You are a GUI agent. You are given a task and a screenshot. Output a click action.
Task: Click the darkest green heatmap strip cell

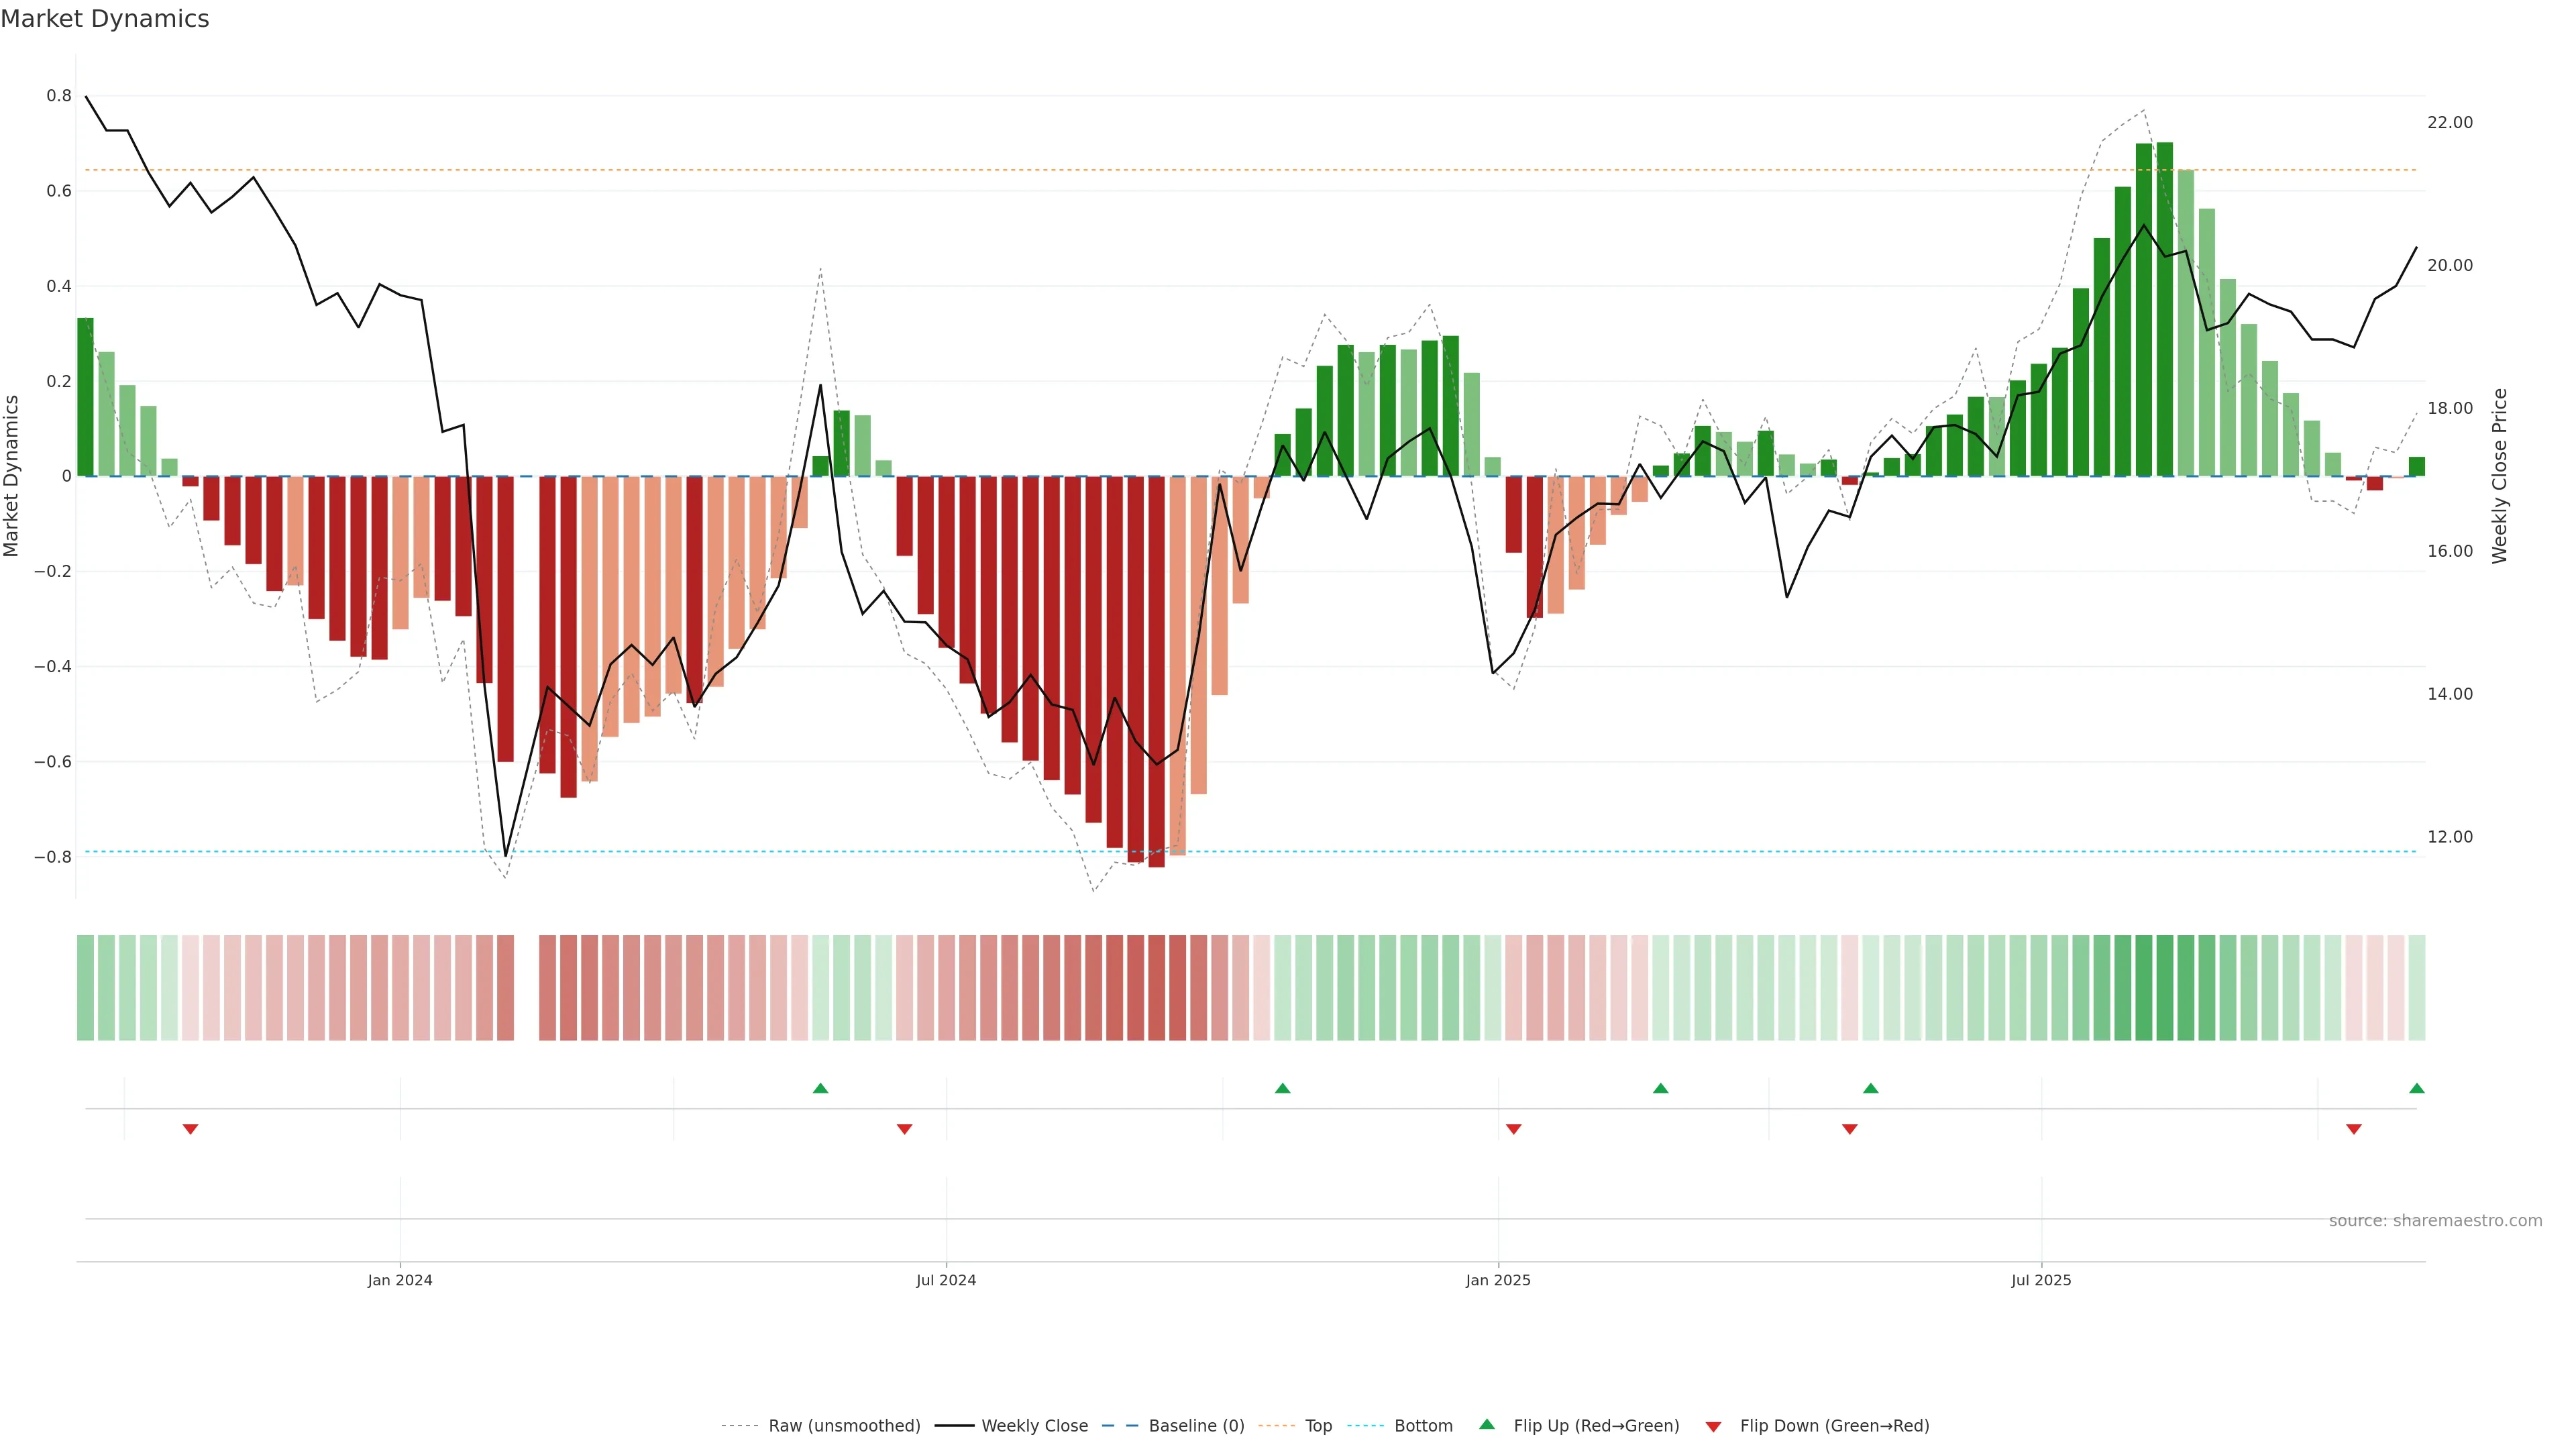point(2164,987)
